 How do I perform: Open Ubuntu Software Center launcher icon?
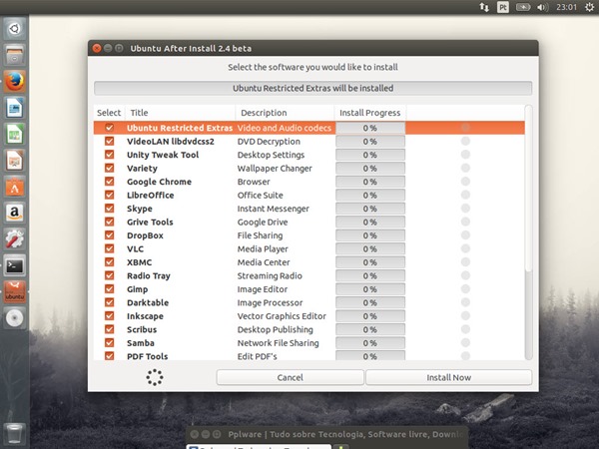click(x=15, y=187)
